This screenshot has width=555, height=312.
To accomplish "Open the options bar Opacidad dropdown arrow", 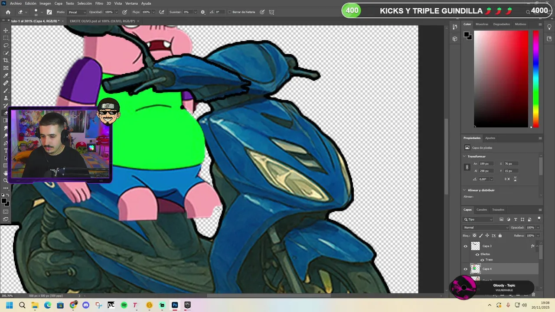I will pyautogui.click(x=117, y=12).
